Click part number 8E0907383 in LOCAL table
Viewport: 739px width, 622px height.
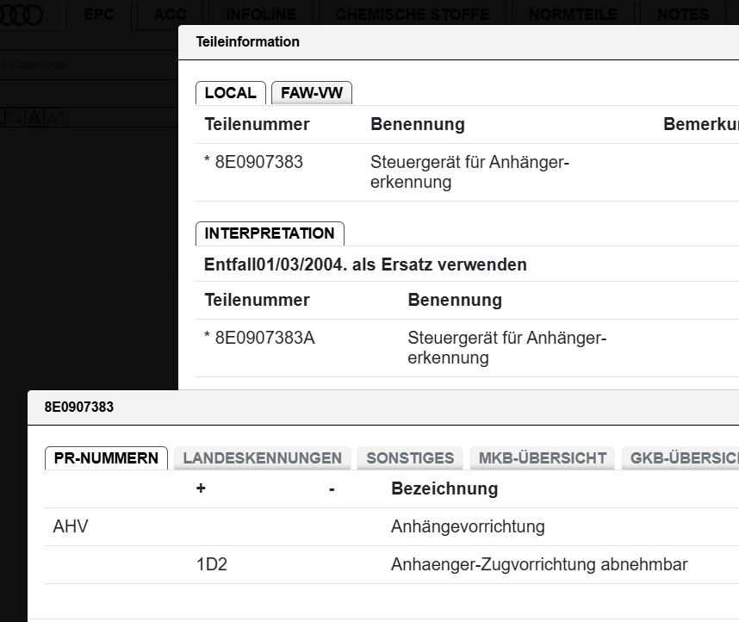tap(258, 162)
